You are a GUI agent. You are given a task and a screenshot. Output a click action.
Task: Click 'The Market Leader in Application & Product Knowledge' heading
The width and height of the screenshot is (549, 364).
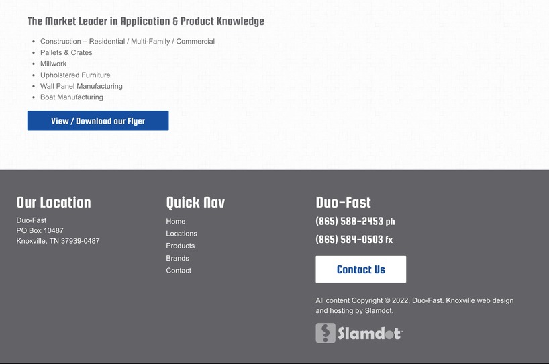pos(146,21)
